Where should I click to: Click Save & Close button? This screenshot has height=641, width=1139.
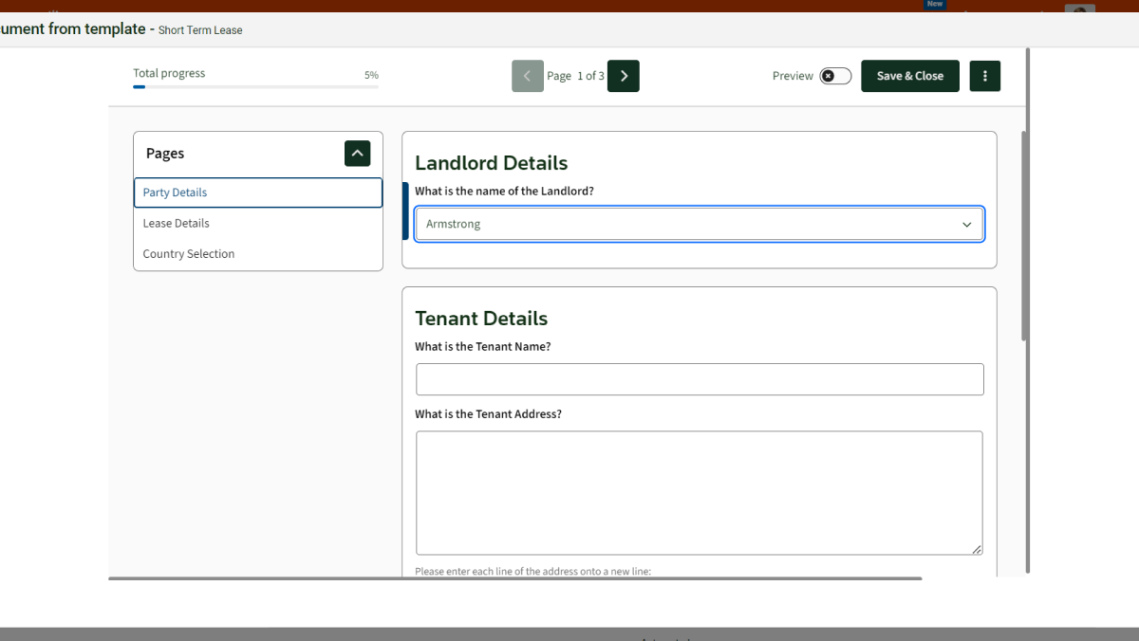909,76
